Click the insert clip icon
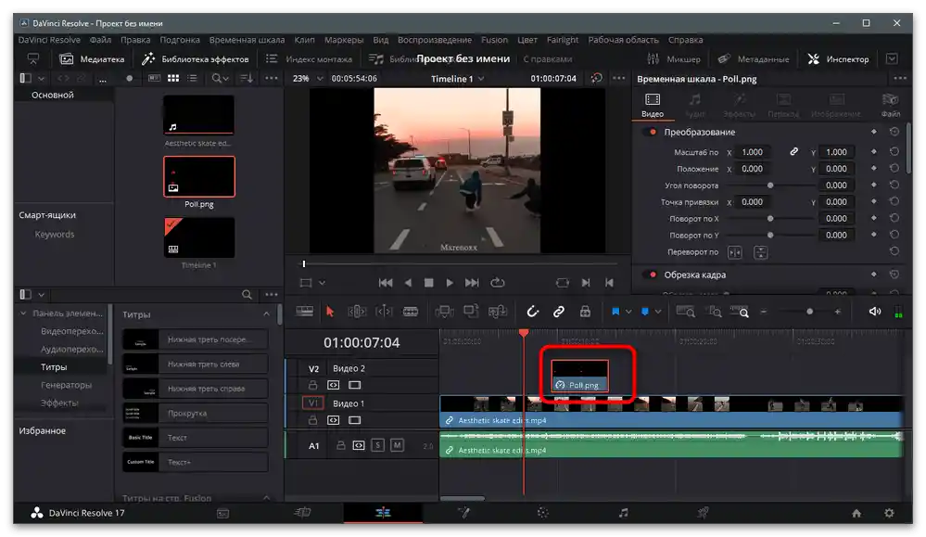 click(444, 312)
